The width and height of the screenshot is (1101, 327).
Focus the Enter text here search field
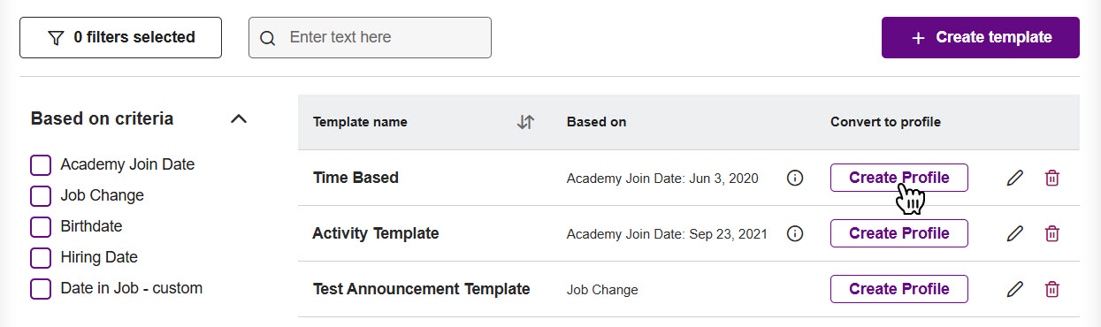pos(370,37)
